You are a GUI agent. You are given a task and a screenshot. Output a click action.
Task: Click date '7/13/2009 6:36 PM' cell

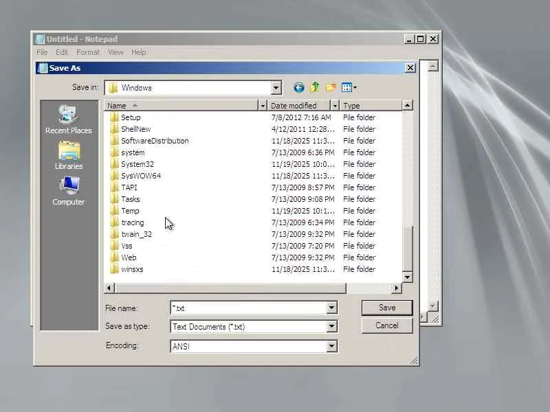pyautogui.click(x=302, y=152)
